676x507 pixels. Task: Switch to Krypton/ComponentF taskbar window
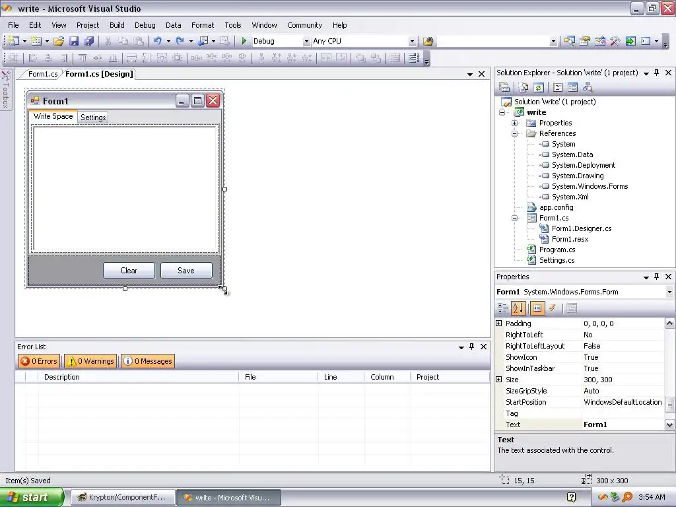tap(122, 498)
